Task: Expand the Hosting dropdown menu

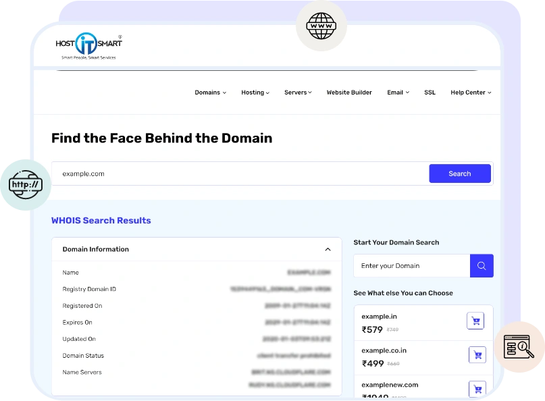Action: tap(255, 92)
